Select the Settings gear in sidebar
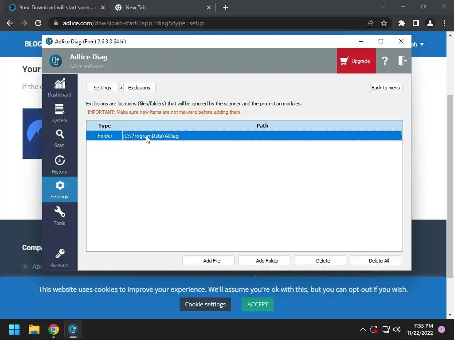454x340 pixels. 60,189
